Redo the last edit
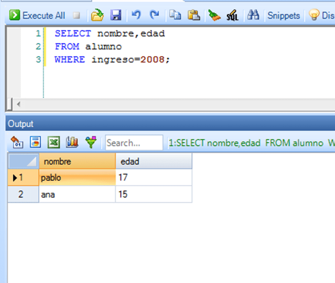This screenshot has height=283, width=335. pos(155,15)
